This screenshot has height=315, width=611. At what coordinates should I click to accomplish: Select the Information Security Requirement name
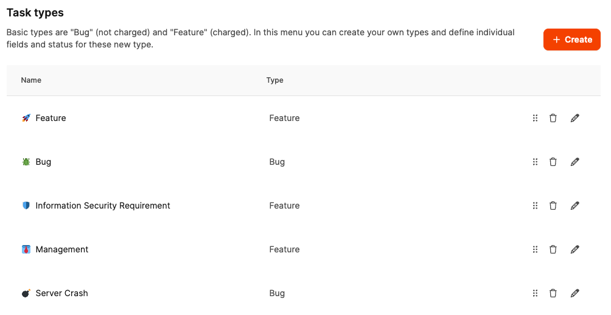click(x=103, y=206)
